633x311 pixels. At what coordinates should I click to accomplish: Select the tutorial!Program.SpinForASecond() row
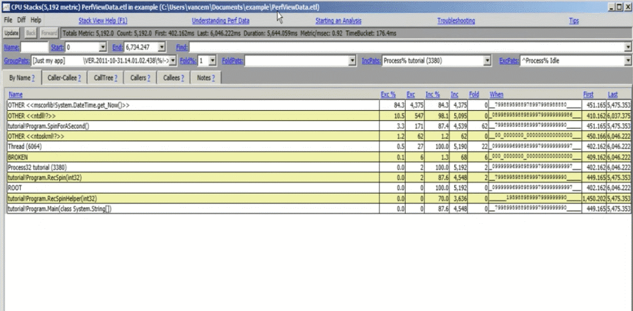point(319,126)
